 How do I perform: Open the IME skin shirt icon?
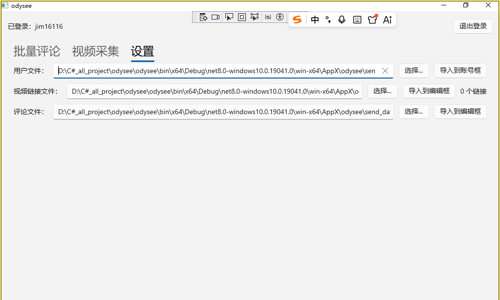[372, 20]
